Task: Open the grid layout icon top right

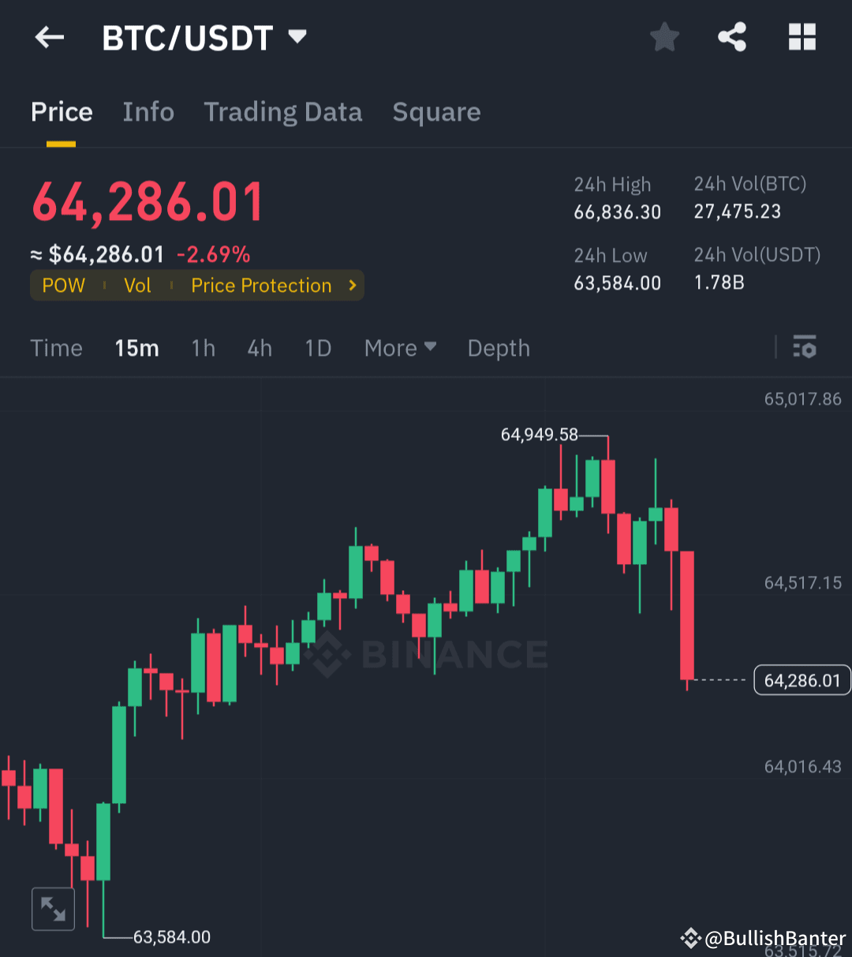Action: point(802,36)
